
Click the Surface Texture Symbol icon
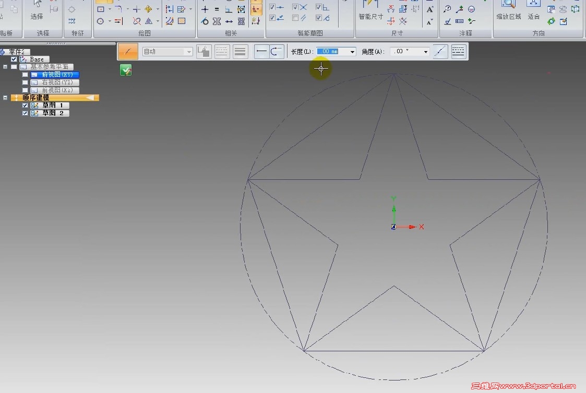point(447,21)
